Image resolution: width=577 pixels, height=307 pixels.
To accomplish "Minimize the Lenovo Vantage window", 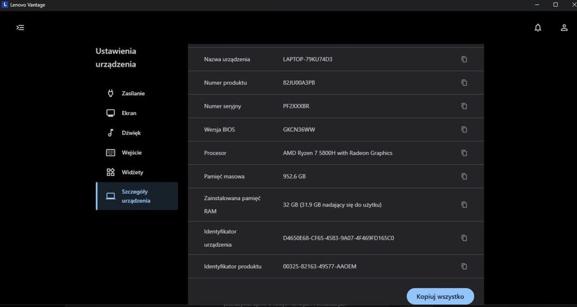I will [537, 5].
